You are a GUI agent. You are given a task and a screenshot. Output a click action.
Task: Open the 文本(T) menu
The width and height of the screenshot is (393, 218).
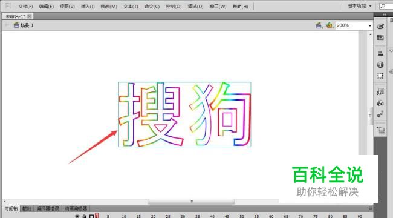(131, 7)
